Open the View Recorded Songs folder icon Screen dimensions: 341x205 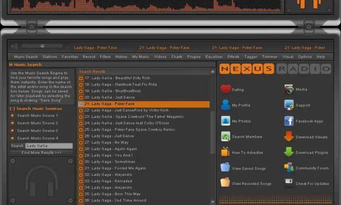[225, 182]
